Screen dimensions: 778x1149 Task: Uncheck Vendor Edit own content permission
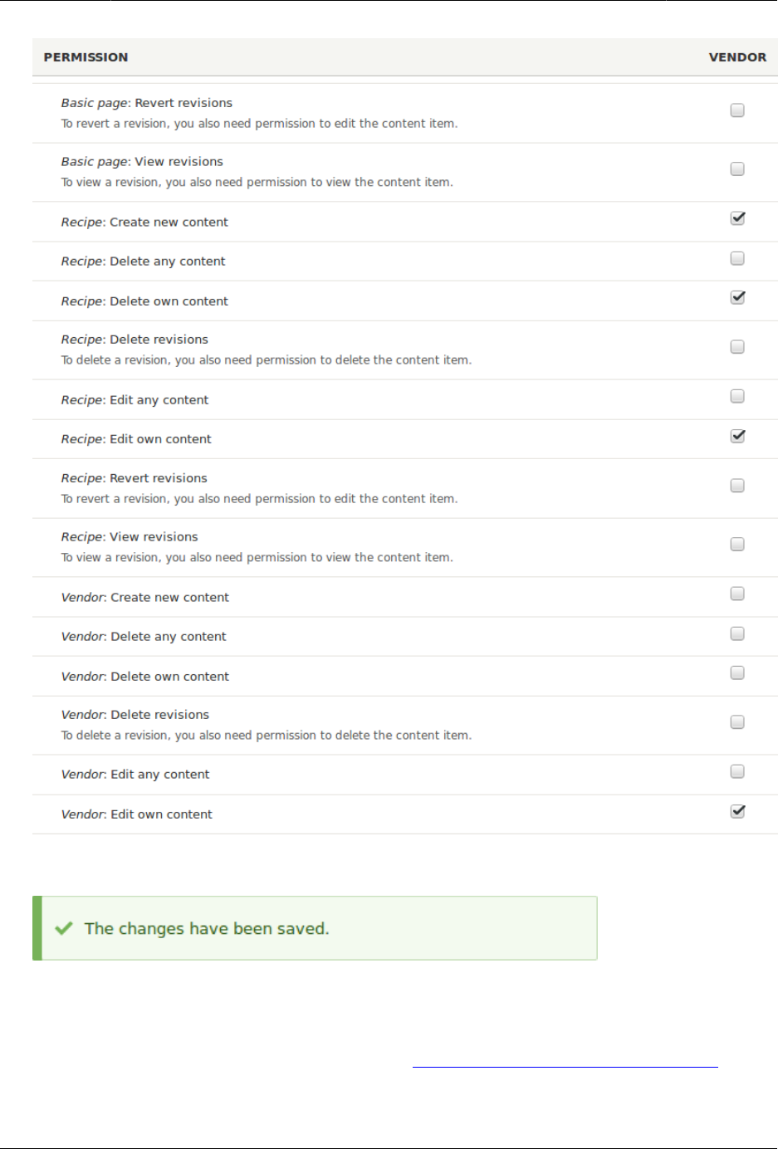coord(737,811)
